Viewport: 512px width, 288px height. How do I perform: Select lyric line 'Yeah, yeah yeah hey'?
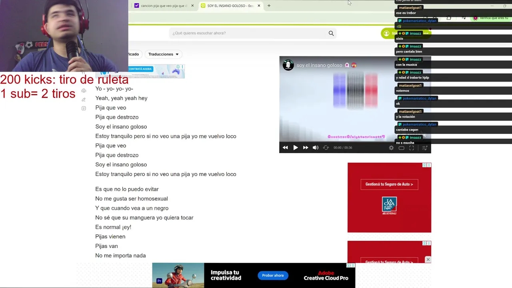coord(121,98)
